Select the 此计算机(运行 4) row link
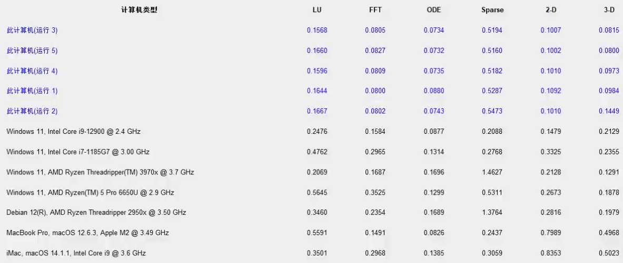 point(32,71)
